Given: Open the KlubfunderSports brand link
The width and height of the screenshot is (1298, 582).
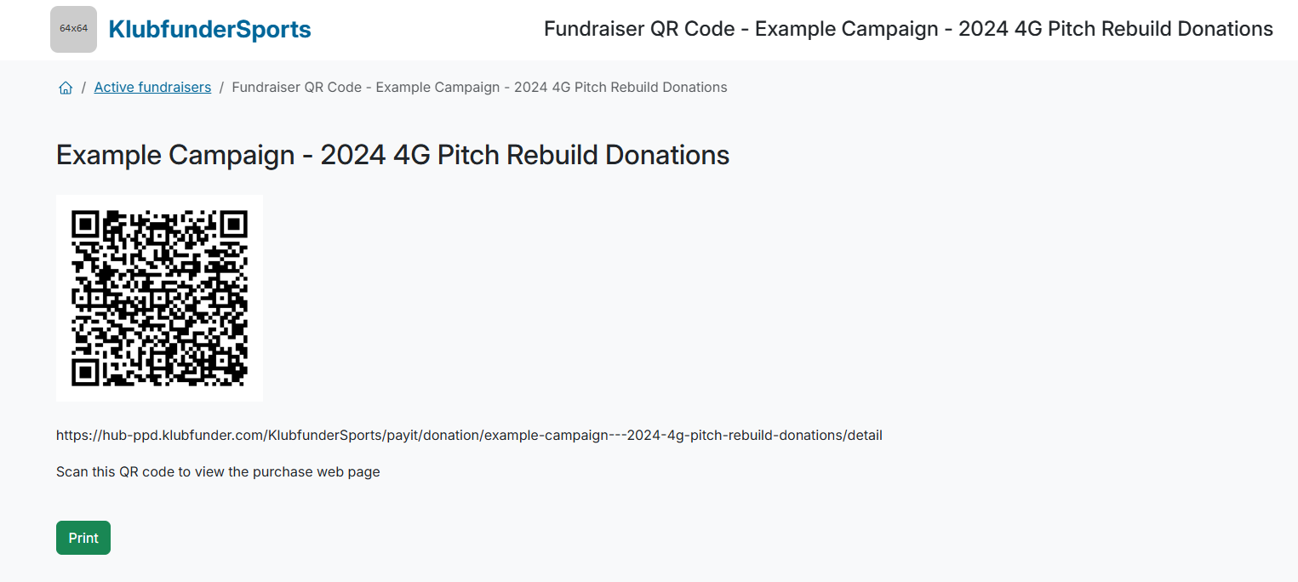Looking at the screenshot, I should (x=209, y=30).
